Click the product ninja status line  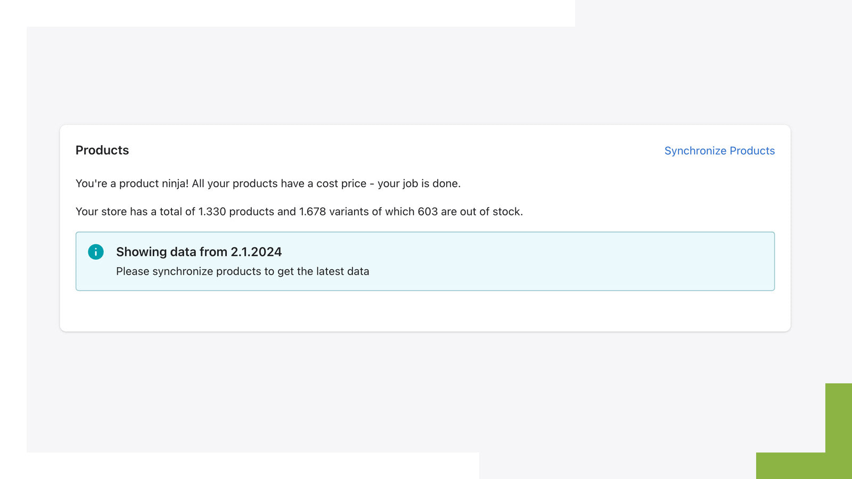[268, 184]
